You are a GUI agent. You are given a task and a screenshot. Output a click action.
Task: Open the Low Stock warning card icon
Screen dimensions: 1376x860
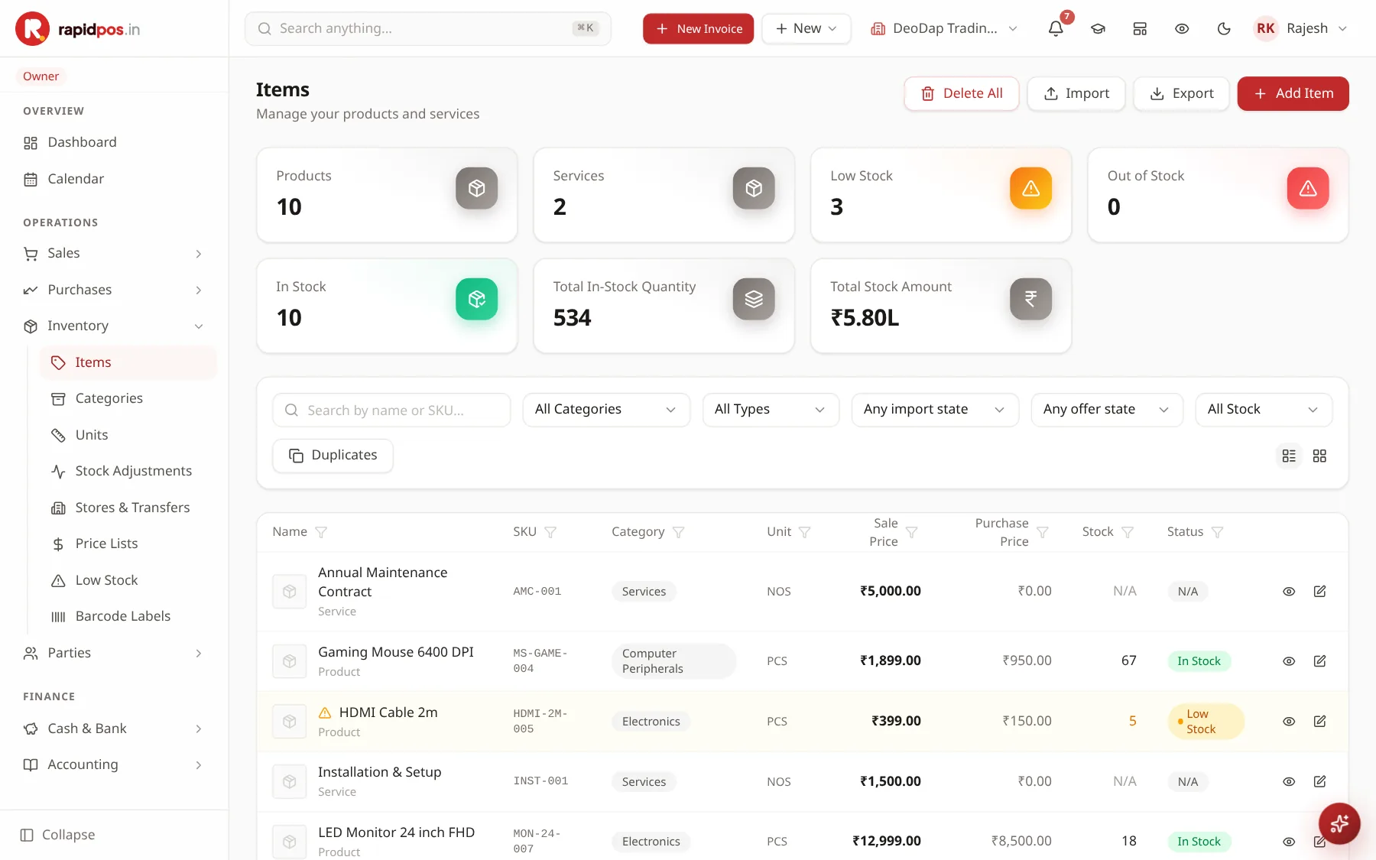[x=1030, y=188]
